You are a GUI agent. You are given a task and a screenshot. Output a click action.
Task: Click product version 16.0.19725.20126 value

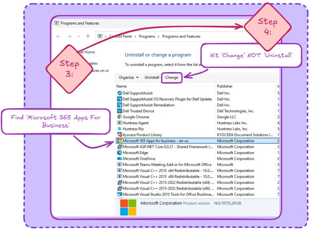(227, 203)
